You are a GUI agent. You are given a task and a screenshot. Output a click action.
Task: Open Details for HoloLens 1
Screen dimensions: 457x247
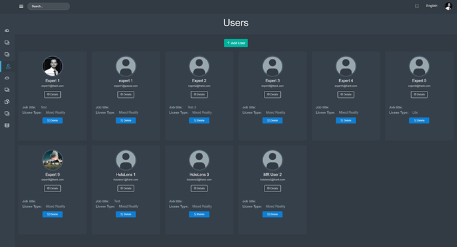pyautogui.click(x=126, y=189)
